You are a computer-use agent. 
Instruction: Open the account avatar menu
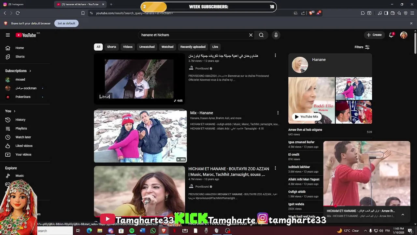404,35
